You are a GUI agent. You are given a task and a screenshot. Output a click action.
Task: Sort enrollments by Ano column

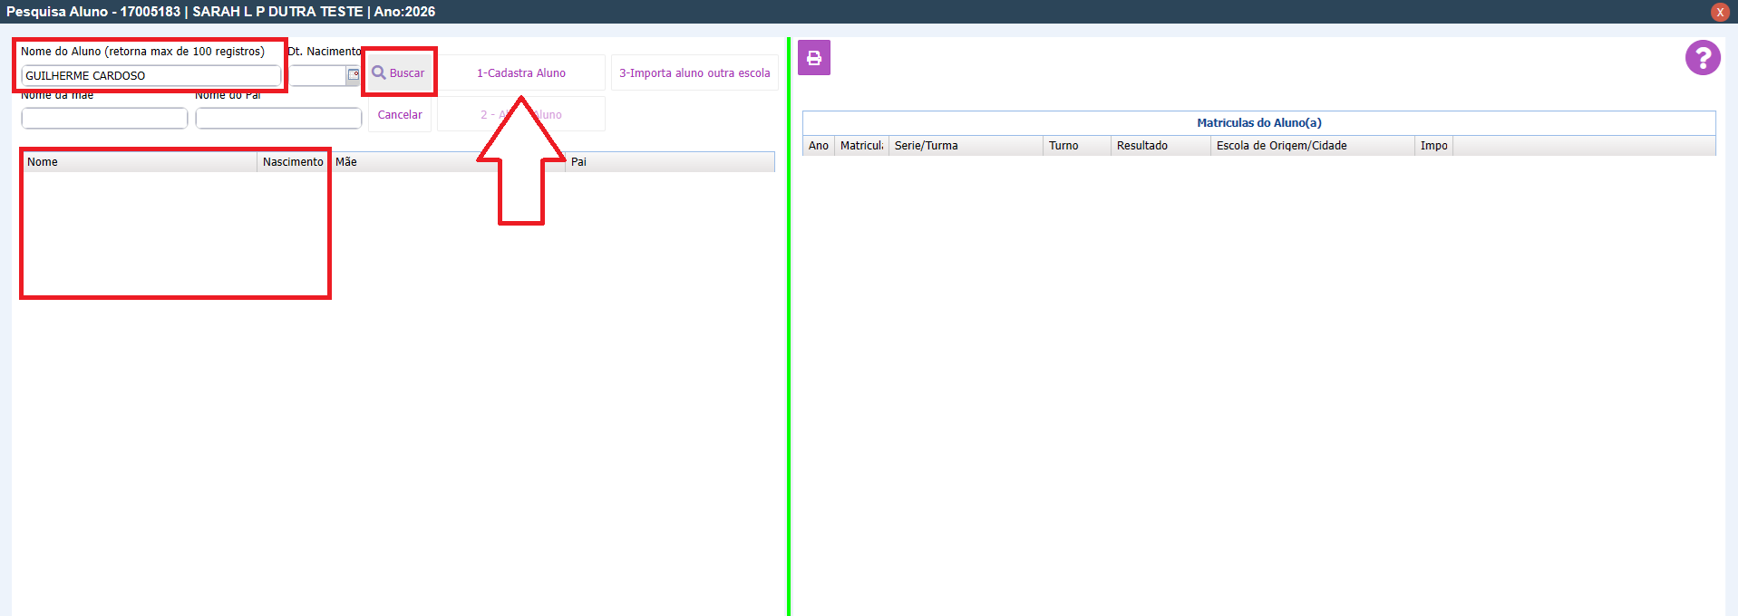coord(818,146)
